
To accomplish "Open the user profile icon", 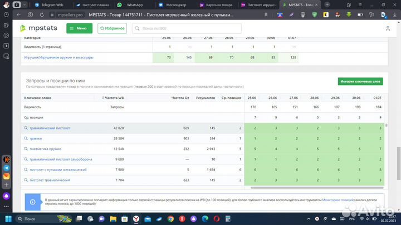I will point(388,28).
